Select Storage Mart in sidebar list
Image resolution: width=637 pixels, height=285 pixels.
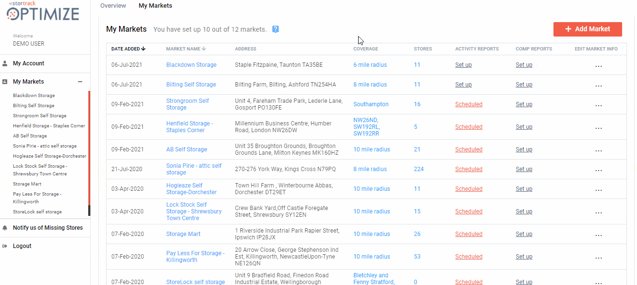27,184
